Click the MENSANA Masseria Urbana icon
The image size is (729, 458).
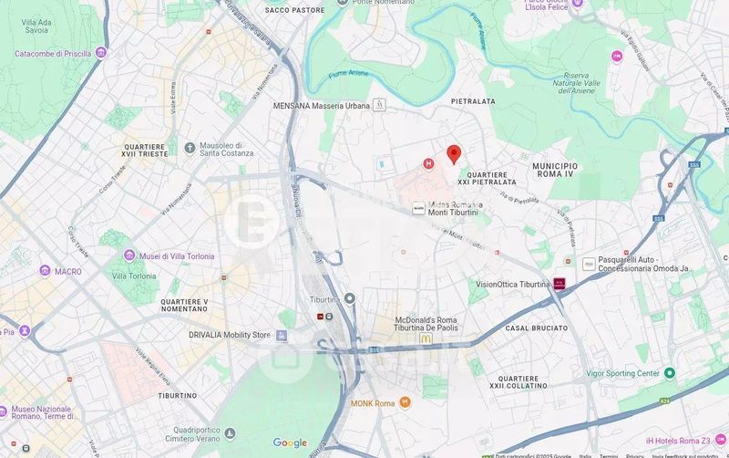[379, 105]
